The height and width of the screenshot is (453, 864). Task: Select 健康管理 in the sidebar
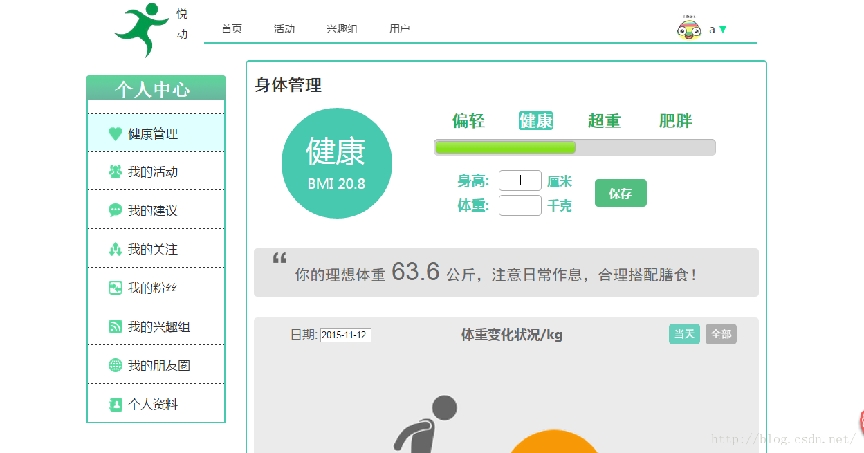[156, 133]
